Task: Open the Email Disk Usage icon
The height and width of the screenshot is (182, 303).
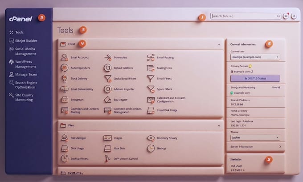Action: [151, 110]
